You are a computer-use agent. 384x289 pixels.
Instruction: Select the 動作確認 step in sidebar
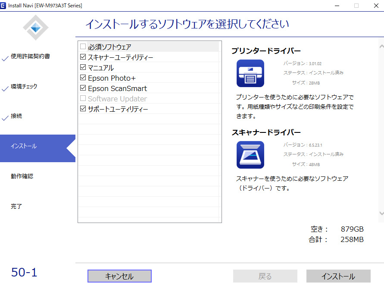click(x=22, y=176)
